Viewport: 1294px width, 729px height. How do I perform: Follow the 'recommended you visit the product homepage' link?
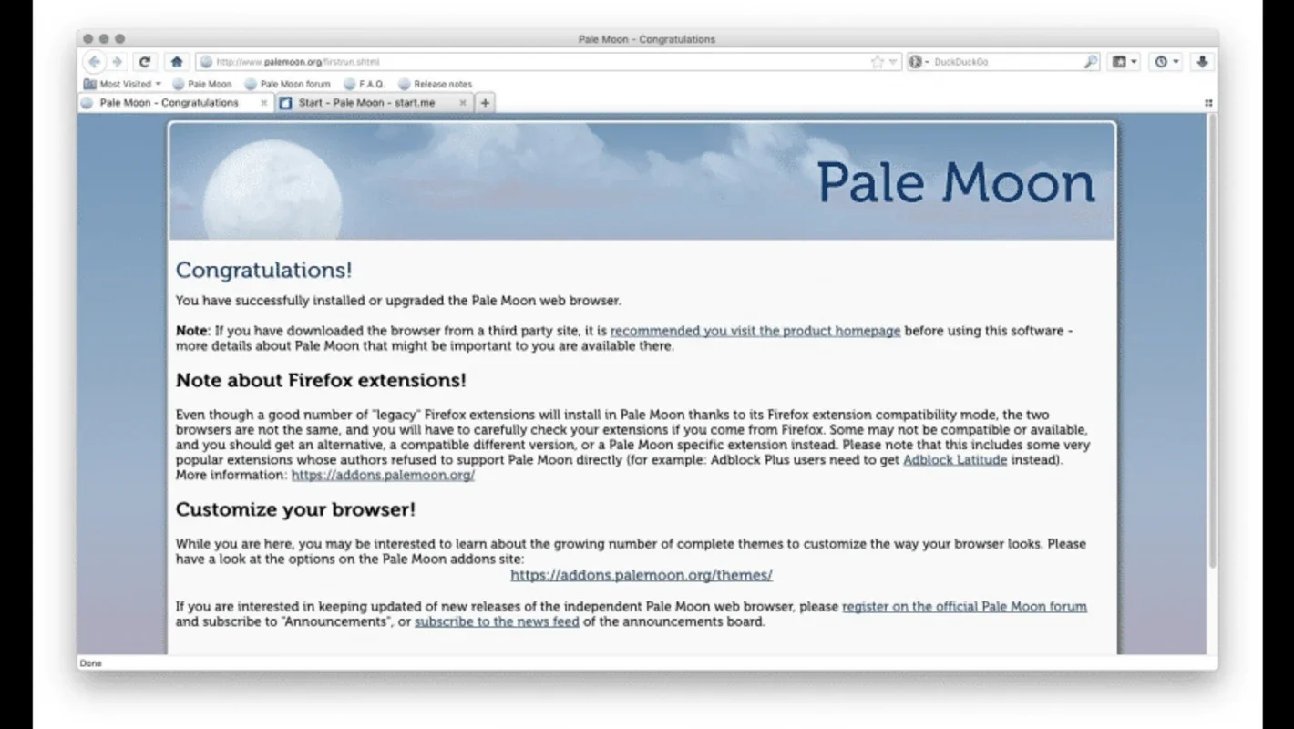click(x=755, y=331)
